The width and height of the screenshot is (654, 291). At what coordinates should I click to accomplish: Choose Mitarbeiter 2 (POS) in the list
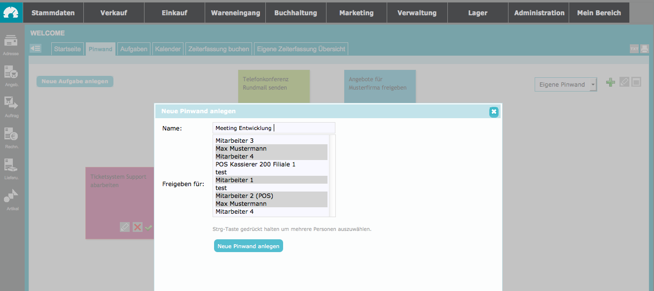coord(271,196)
